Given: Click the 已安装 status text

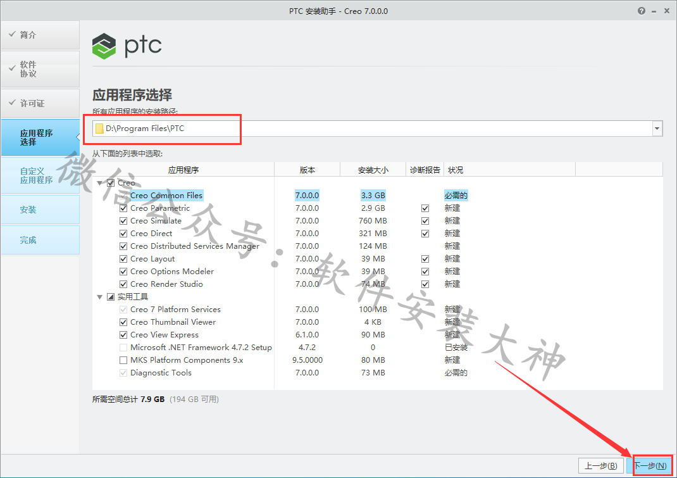Looking at the screenshot, I should (x=456, y=348).
